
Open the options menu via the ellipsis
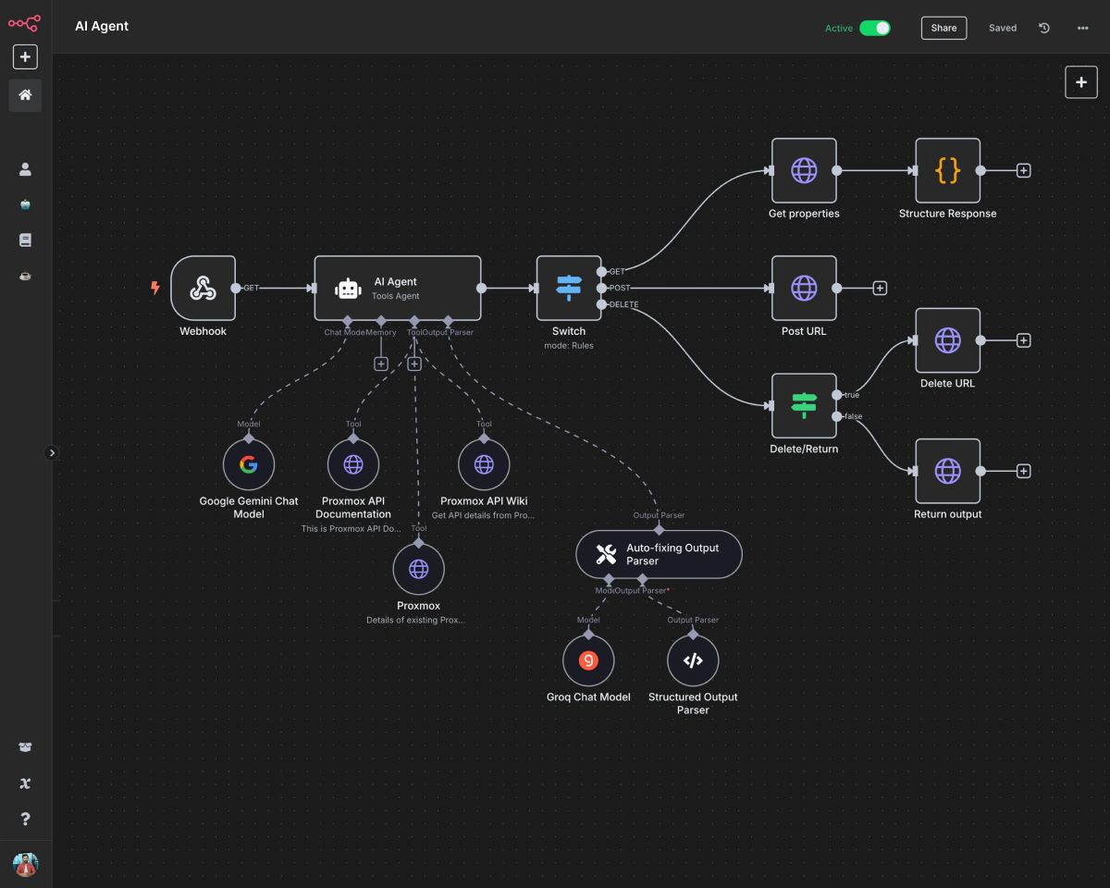[x=1082, y=28]
